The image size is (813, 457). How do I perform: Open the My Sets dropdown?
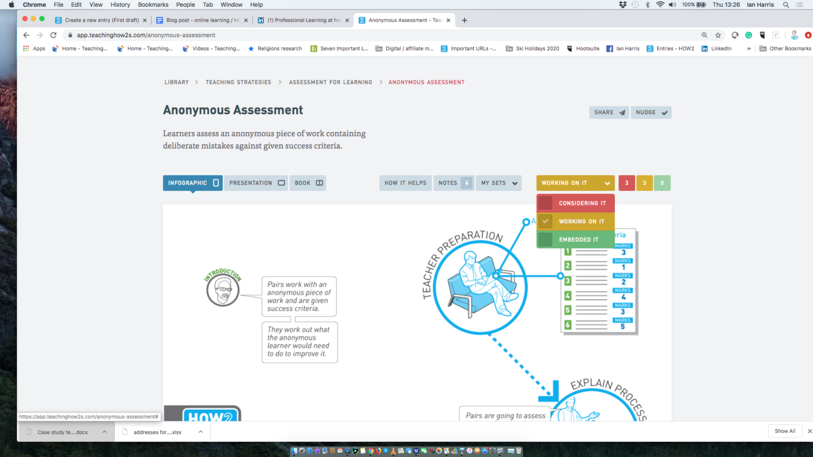(x=498, y=183)
